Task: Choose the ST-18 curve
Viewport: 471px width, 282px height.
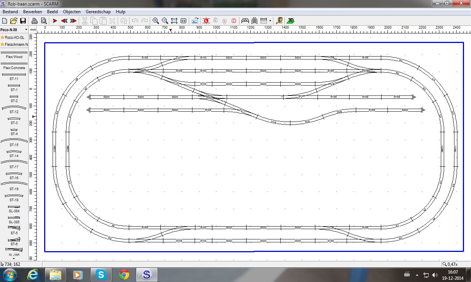Action: coord(14,198)
